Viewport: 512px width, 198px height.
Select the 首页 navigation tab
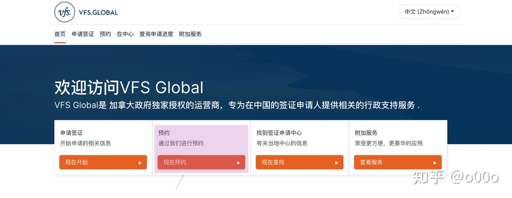60,34
